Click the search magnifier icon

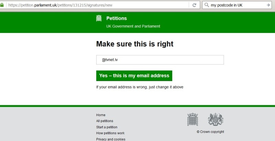click(x=207, y=5)
